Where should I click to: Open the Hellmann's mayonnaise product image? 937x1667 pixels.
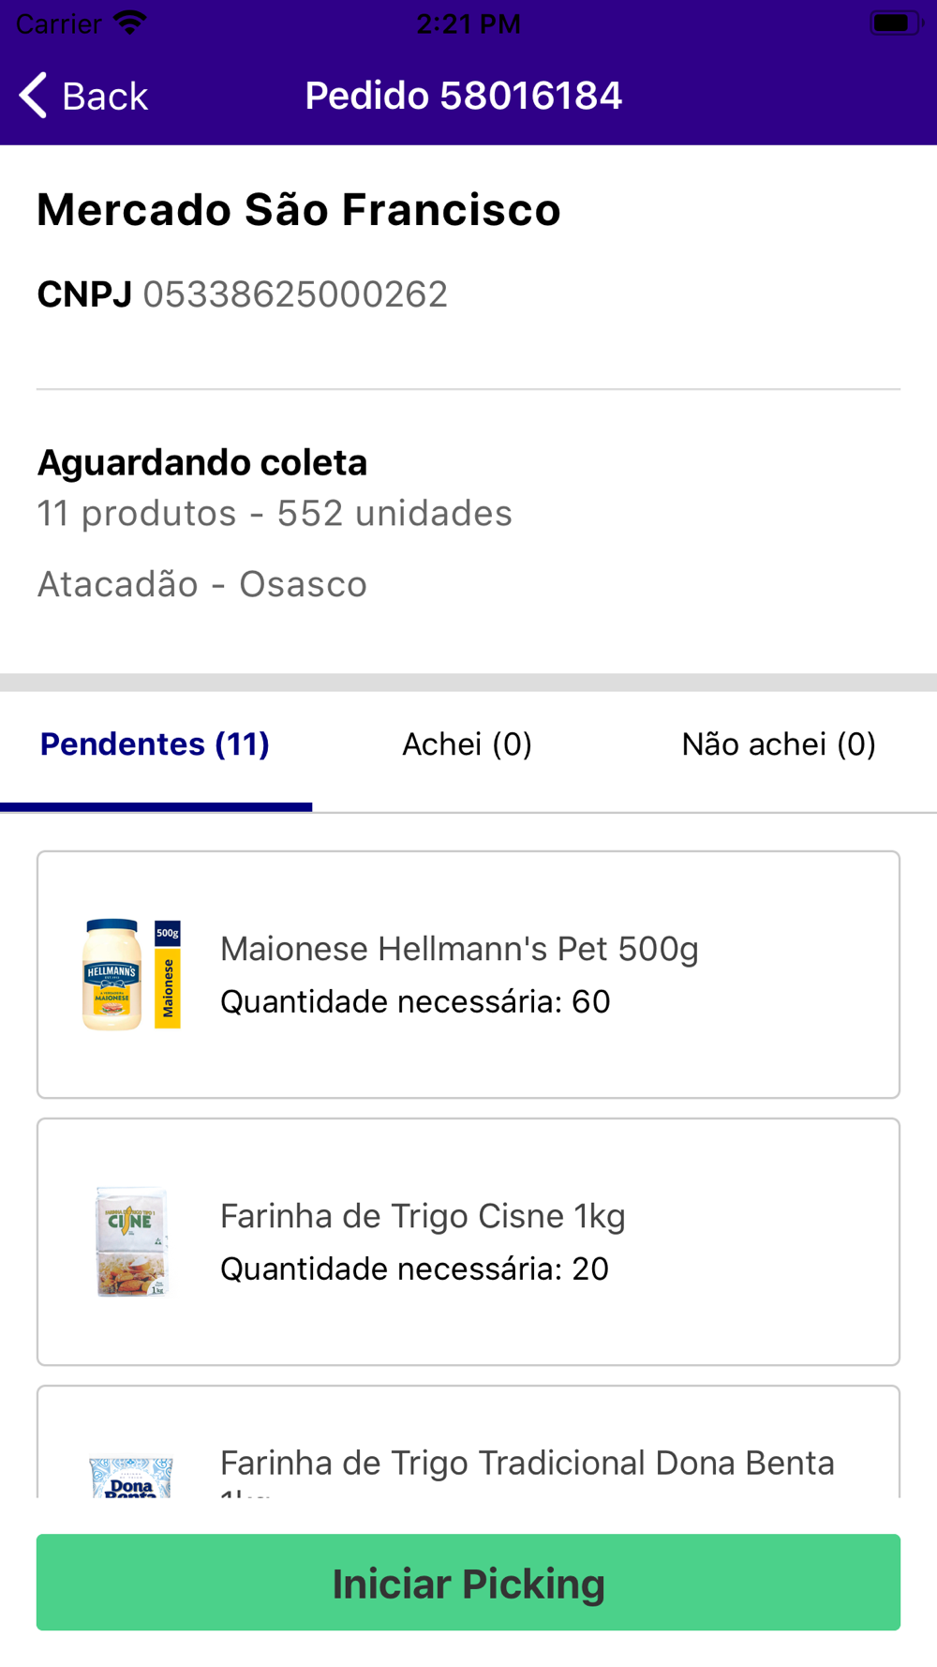131,974
